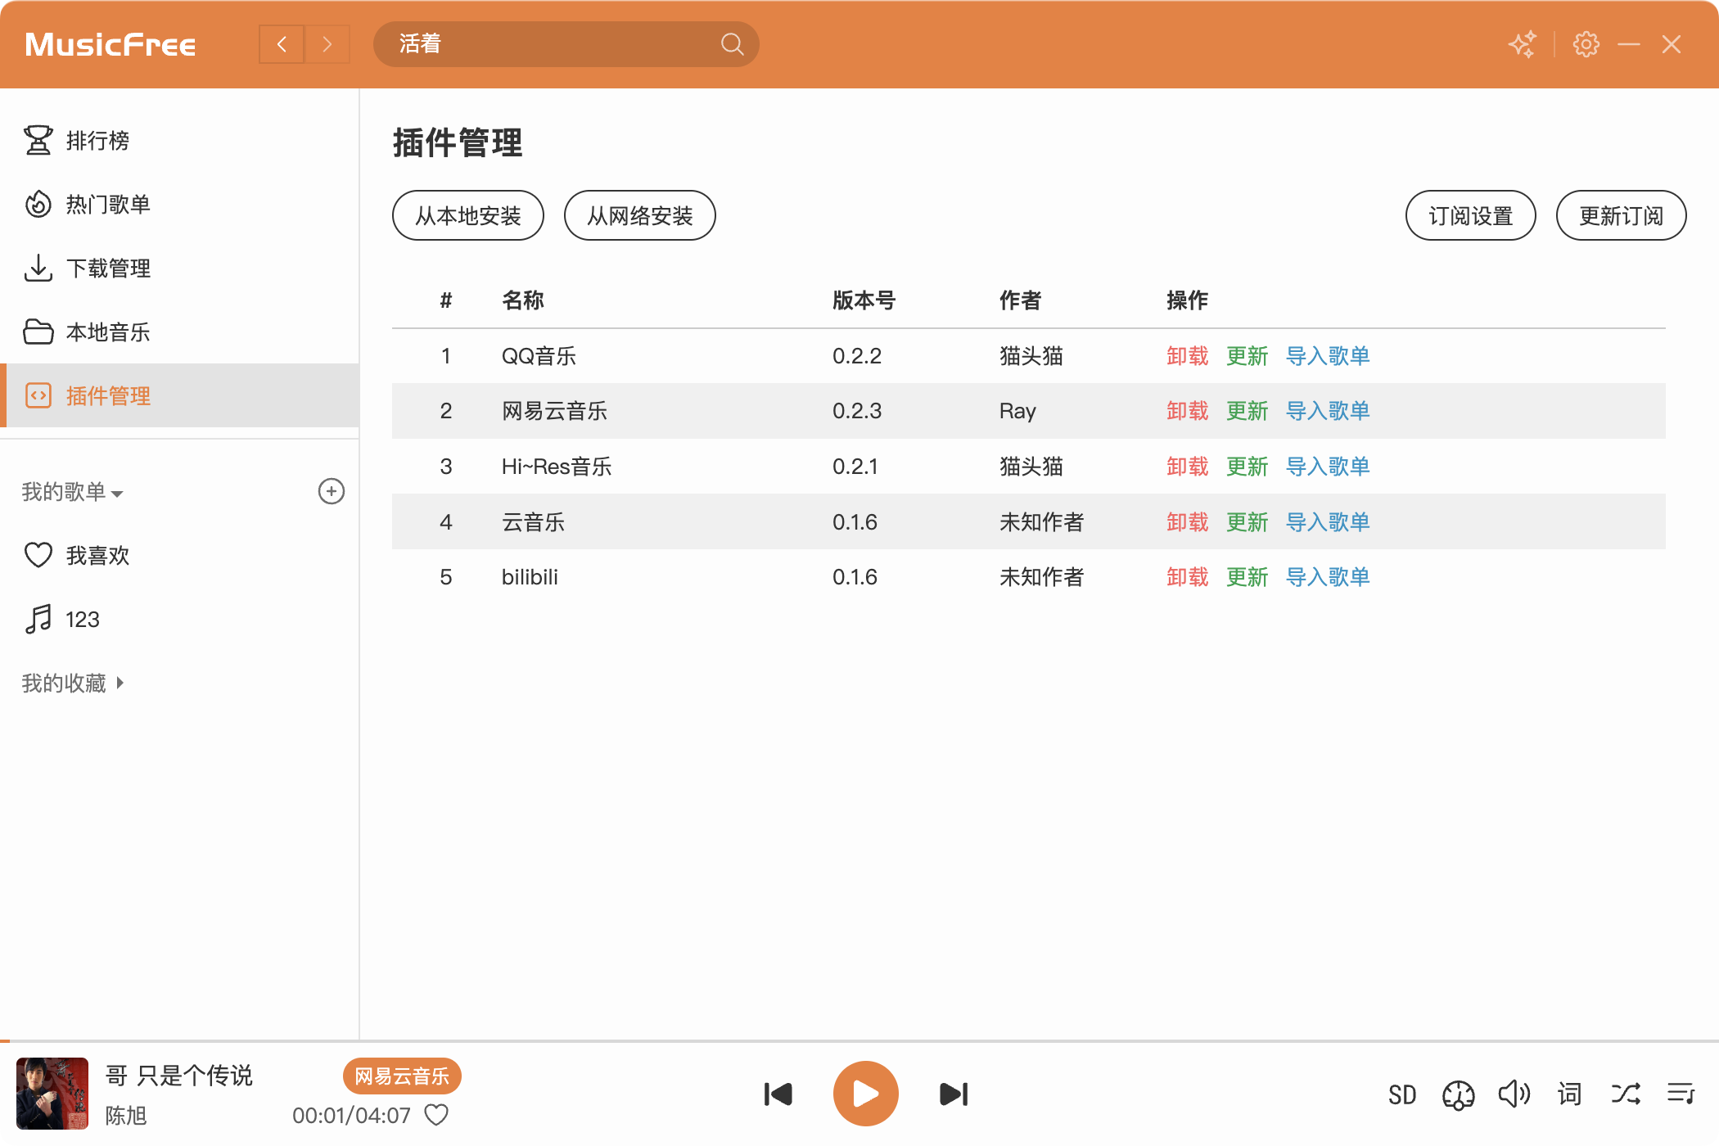Click the song title 哥 只是个传说
The height and width of the screenshot is (1146, 1719).
click(x=179, y=1075)
